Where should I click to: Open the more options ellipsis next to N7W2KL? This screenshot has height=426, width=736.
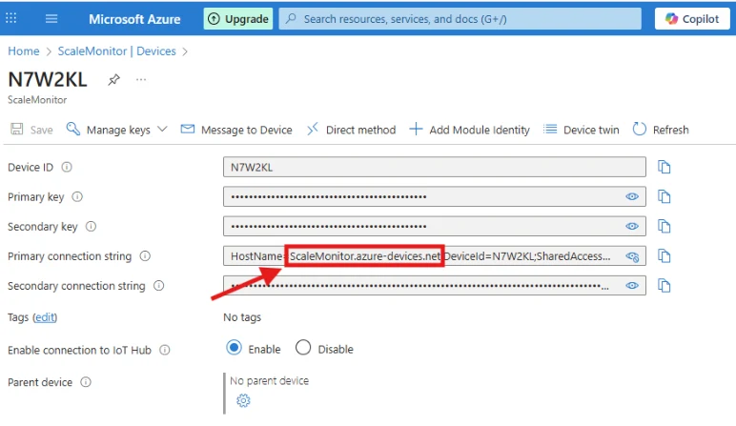tap(141, 80)
